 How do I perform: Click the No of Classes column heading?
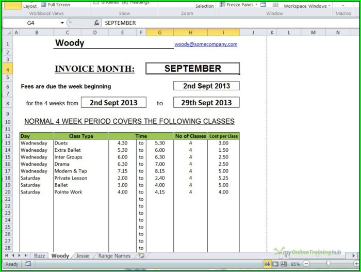coord(191,136)
